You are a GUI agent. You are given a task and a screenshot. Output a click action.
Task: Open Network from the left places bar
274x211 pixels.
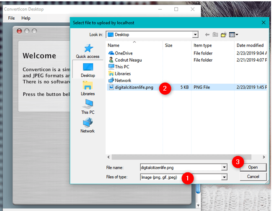click(88, 125)
